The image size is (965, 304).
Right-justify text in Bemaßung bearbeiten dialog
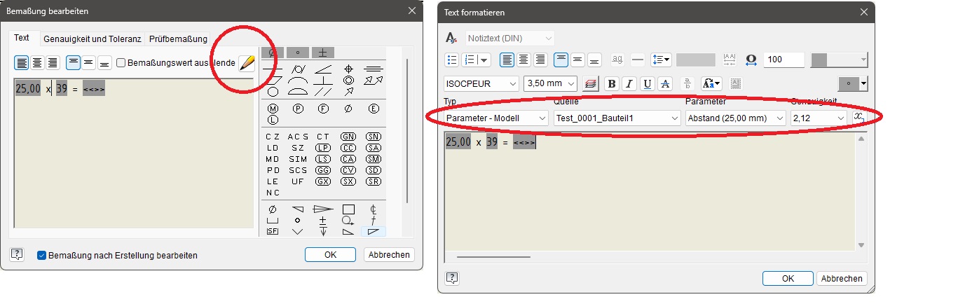click(52, 62)
